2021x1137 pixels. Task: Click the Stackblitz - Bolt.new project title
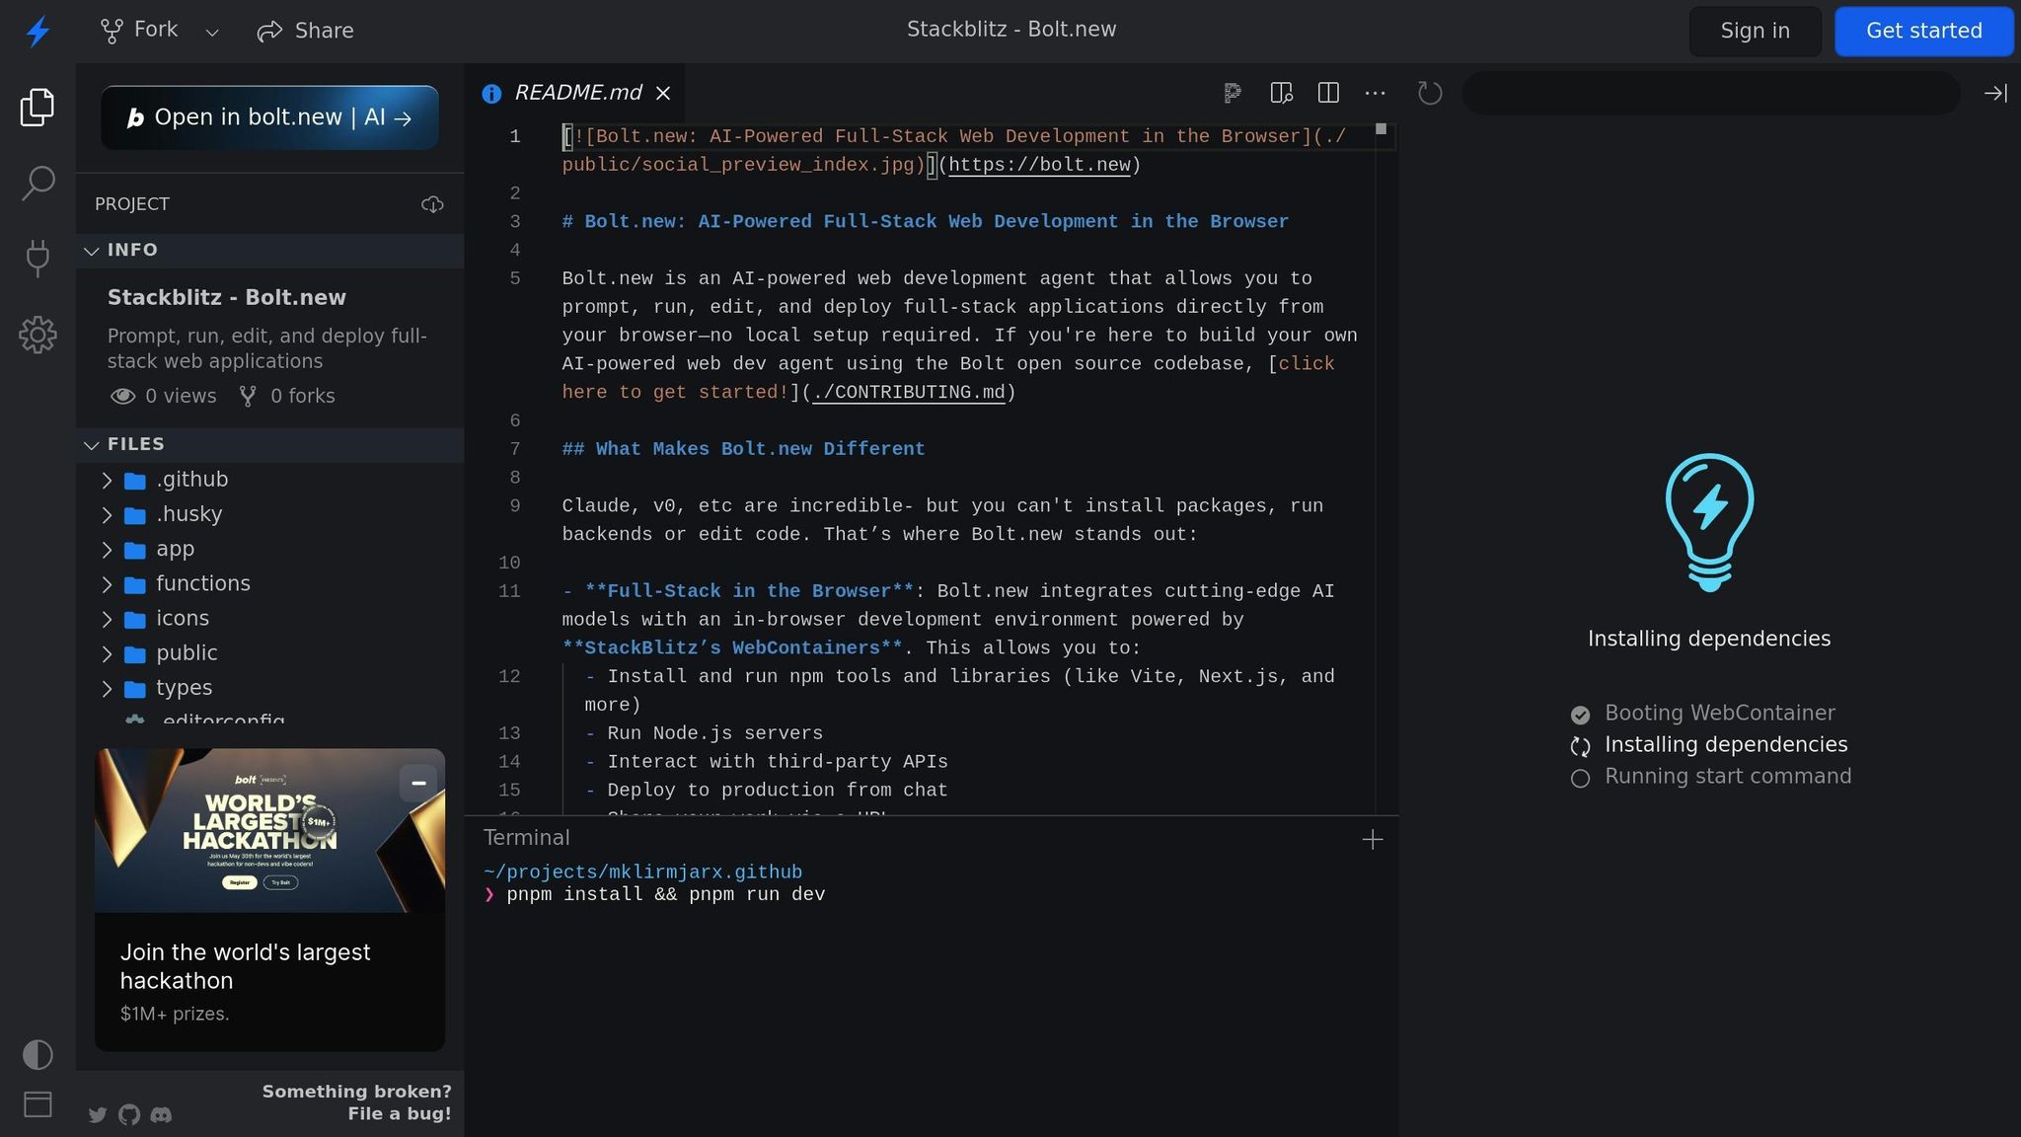227,298
